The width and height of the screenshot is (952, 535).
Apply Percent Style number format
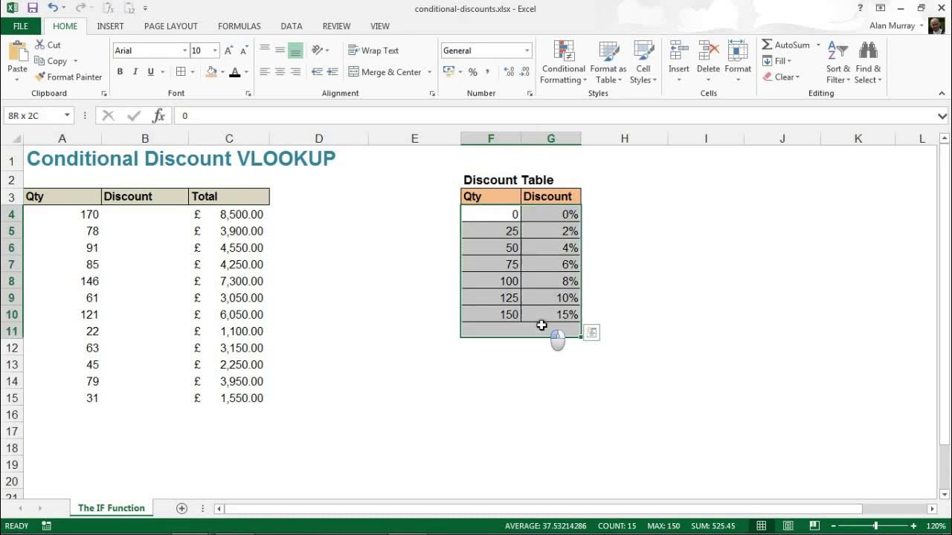474,72
